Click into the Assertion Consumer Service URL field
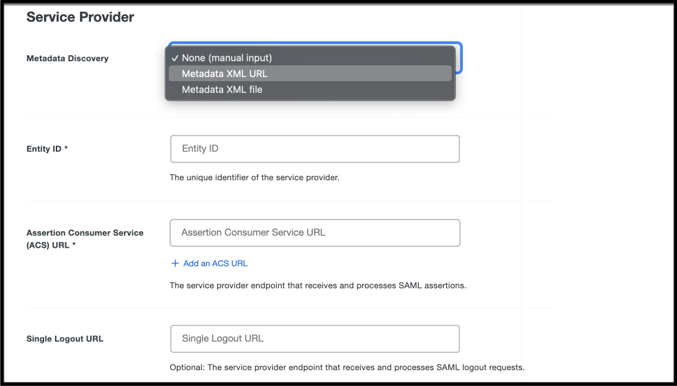Screen dimensions: 677x386 point(315,233)
